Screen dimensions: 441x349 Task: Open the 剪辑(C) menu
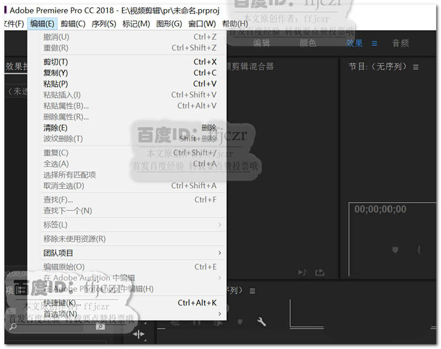pos(73,24)
